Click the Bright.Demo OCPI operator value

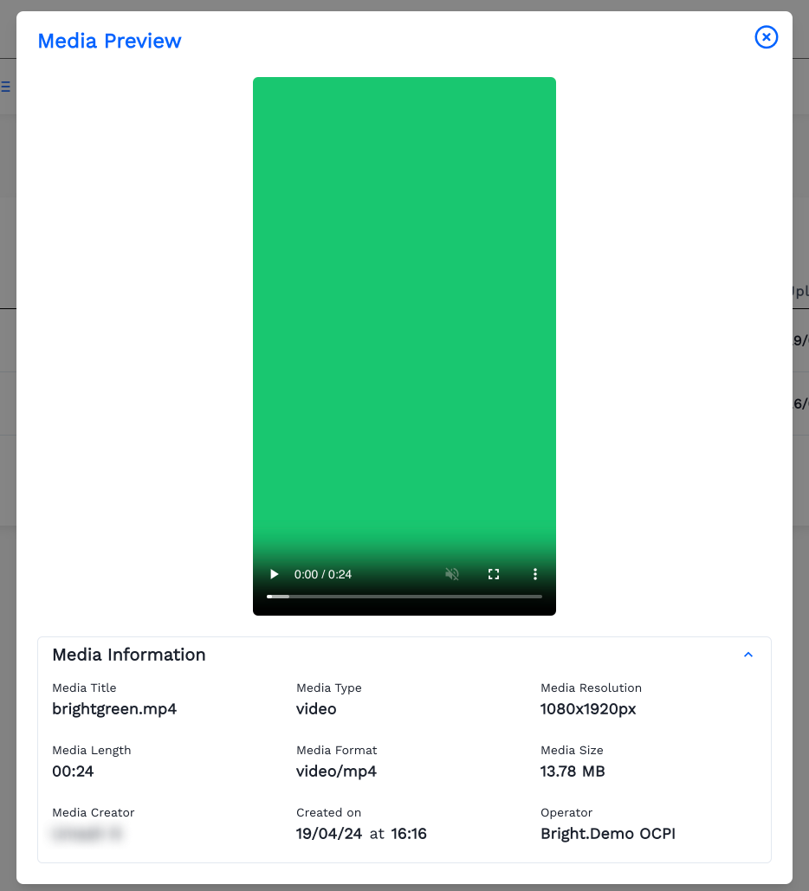click(x=607, y=834)
